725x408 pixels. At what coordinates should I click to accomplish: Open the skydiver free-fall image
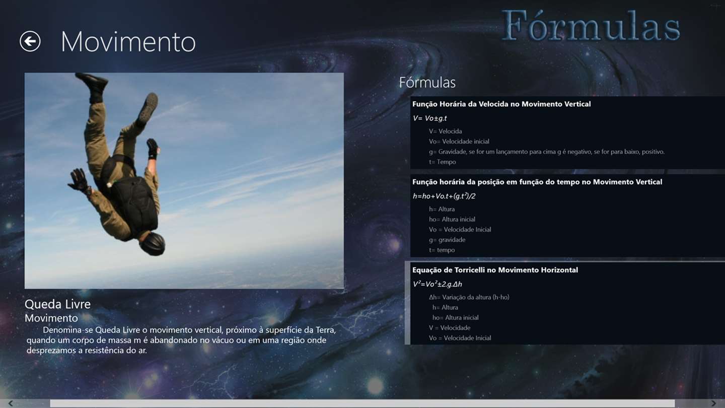(x=184, y=181)
